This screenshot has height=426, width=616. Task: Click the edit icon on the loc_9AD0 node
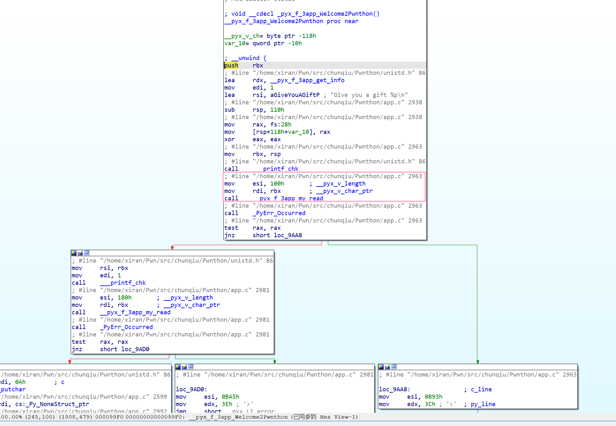pos(184,367)
